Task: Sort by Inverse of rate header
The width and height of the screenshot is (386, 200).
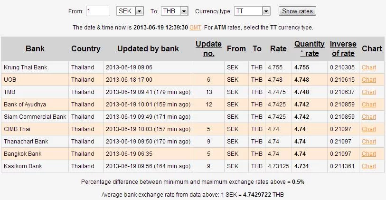Action: click(342, 48)
